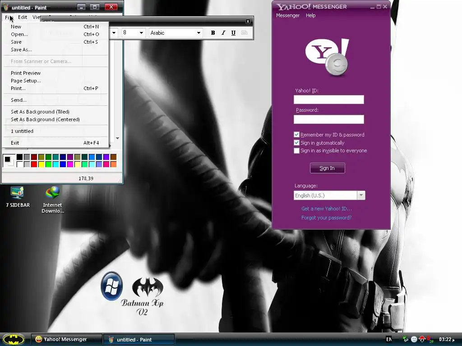Screen dimensions: 462x346
Task: Pick the magenta color swatch
Action: click(x=70, y=164)
